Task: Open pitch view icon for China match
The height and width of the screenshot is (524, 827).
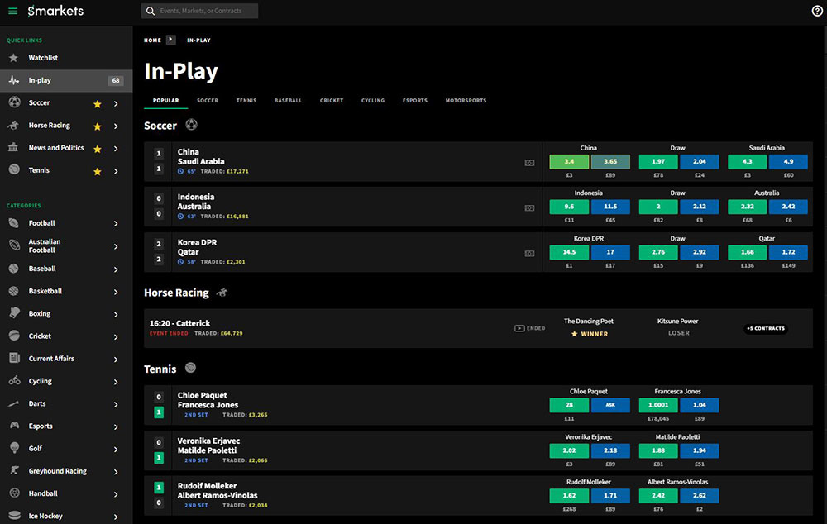Action: pos(529,163)
